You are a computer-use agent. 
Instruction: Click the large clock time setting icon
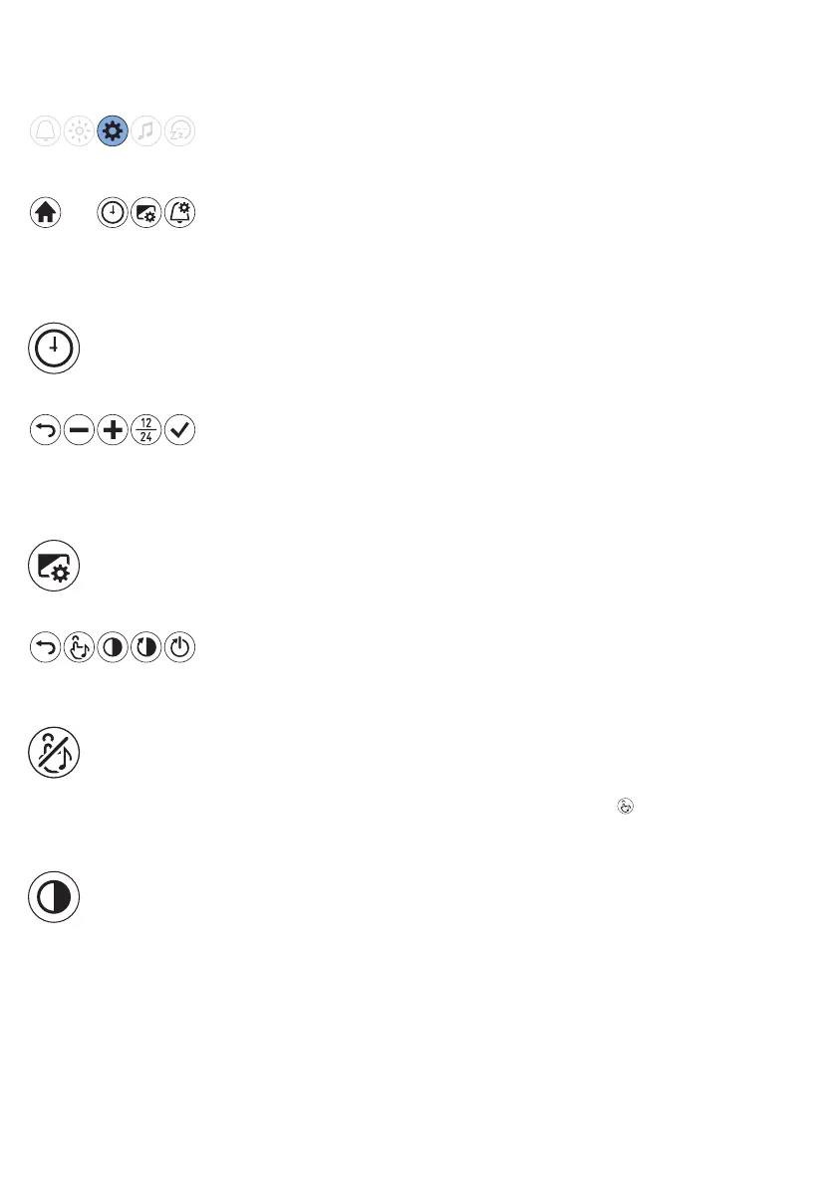coord(54,348)
